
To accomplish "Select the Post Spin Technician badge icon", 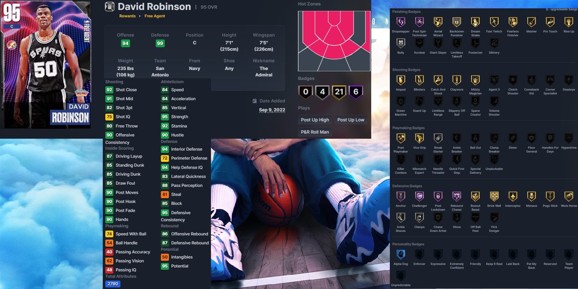I will coord(419,22).
